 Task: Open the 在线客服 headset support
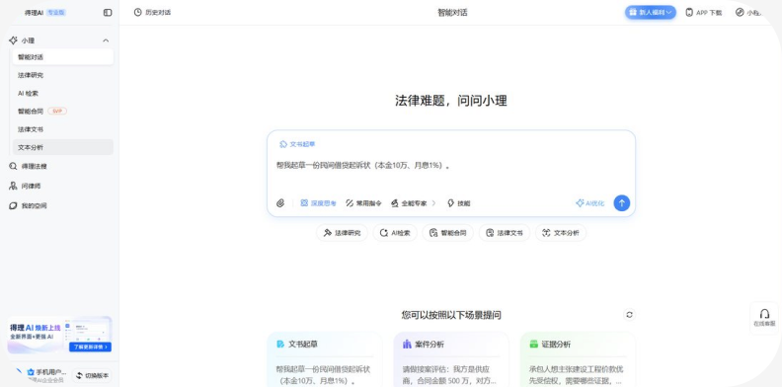pos(764,318)
